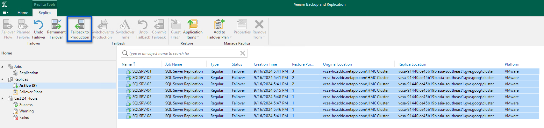Open the Failed jobs tree item
The image size is (544, 128).
[x=24, y=117]
